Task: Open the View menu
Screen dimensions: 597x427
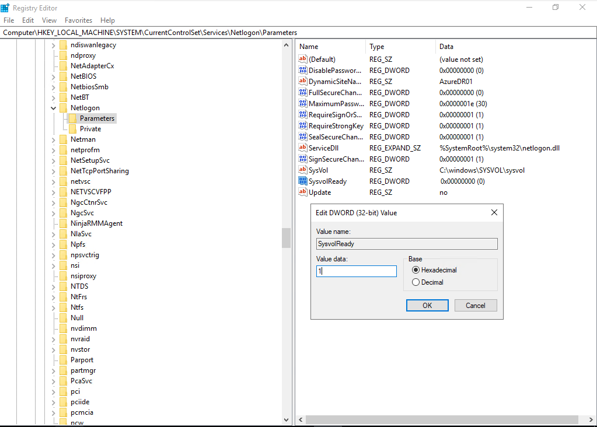Action: (49, 20)
